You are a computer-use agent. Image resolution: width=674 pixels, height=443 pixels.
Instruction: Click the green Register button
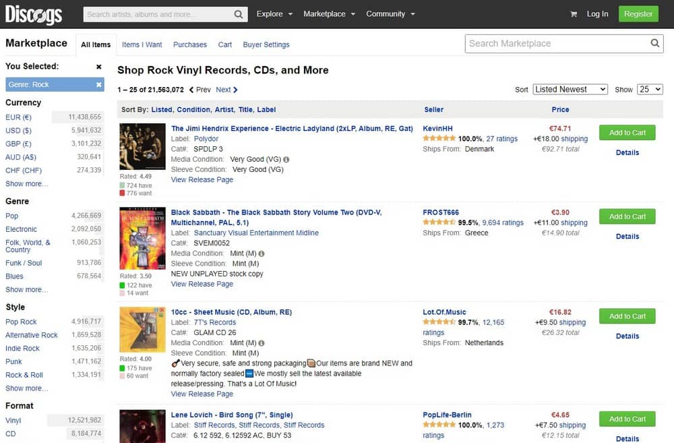(638, 14)
